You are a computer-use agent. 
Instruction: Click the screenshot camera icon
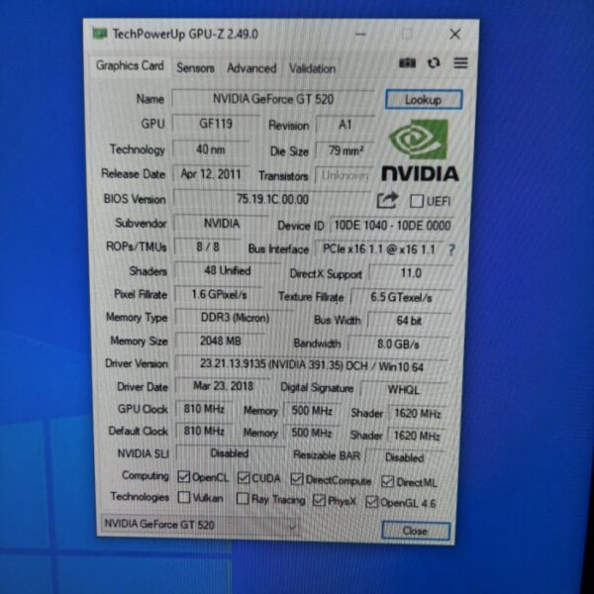(407, 63)
